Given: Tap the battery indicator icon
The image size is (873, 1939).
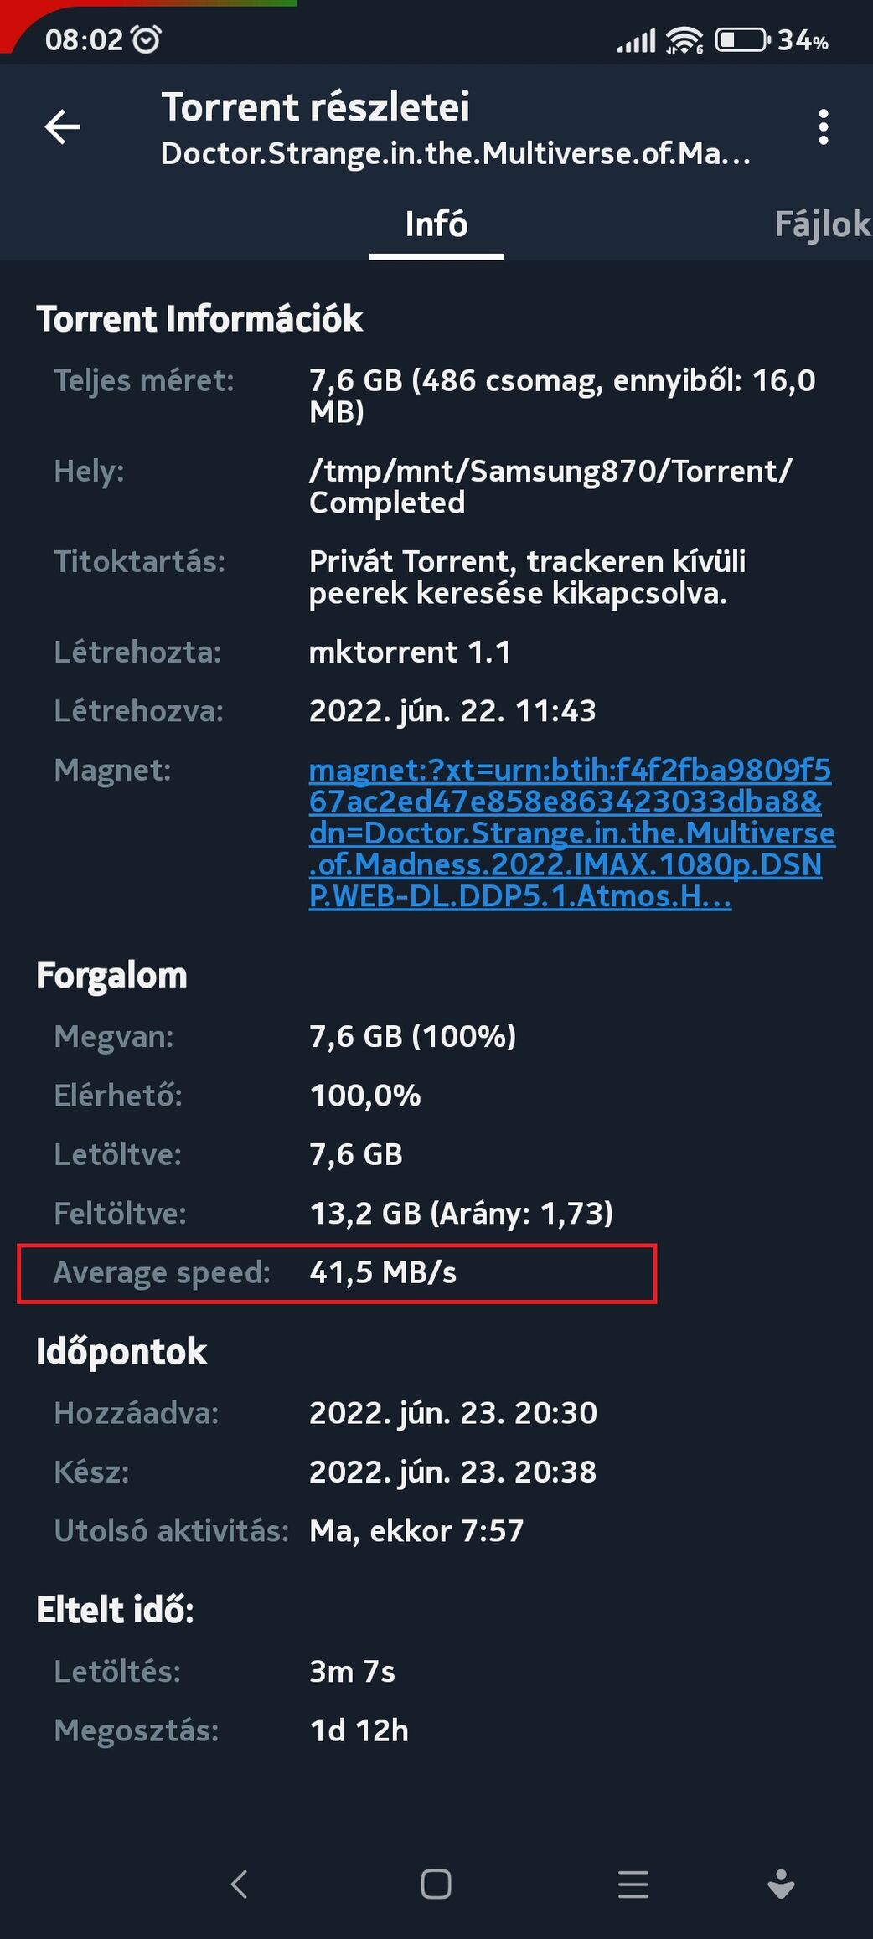Looking at the screenshot, I should click(x=742, y=39).
